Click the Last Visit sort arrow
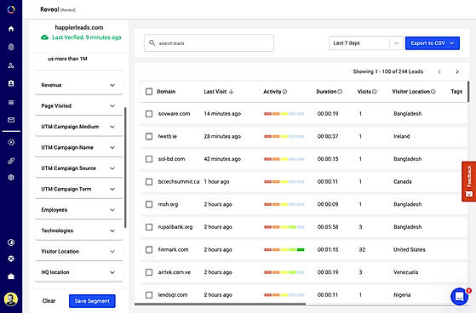476x313 pixels. point(232,92)
